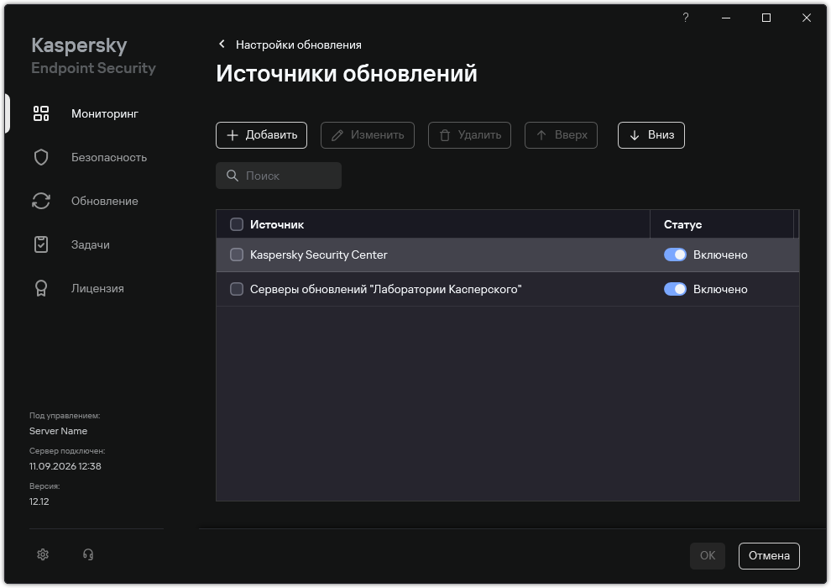The image size is (831, 588).
Task: Return to Настройки обновления
Action: (298, 45)
